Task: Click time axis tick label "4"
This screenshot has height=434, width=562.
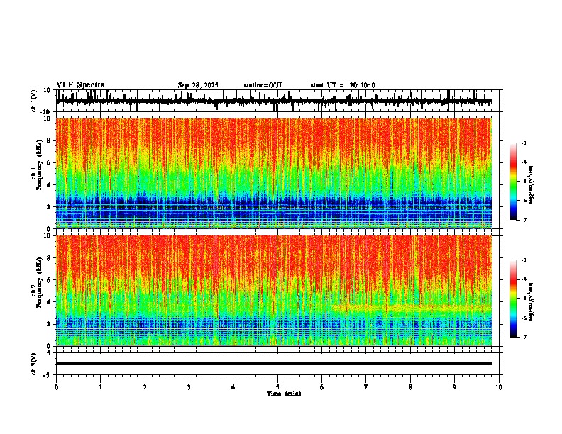Action: pyautogui.click(x=233, y=387)
